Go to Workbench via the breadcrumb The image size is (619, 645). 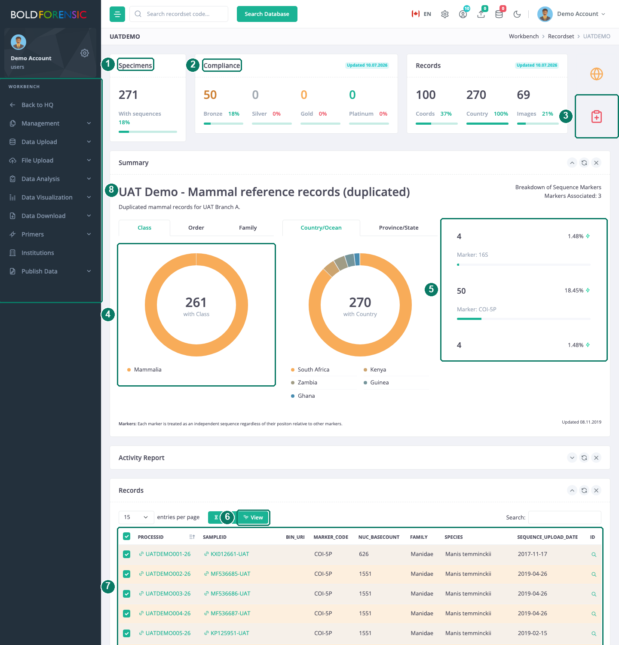(x=524, y=37)
